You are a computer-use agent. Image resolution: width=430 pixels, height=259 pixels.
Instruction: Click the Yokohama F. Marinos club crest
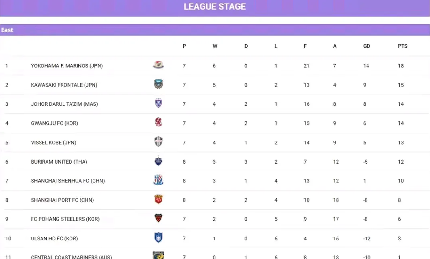(x=158, y=65)
